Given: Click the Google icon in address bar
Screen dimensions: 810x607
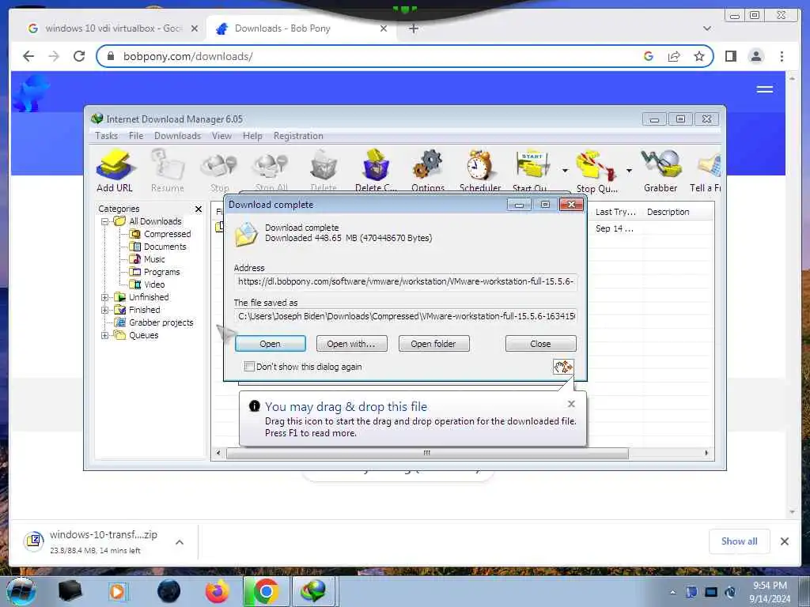Looking at the screenshot, I should (x=649, y=56).
